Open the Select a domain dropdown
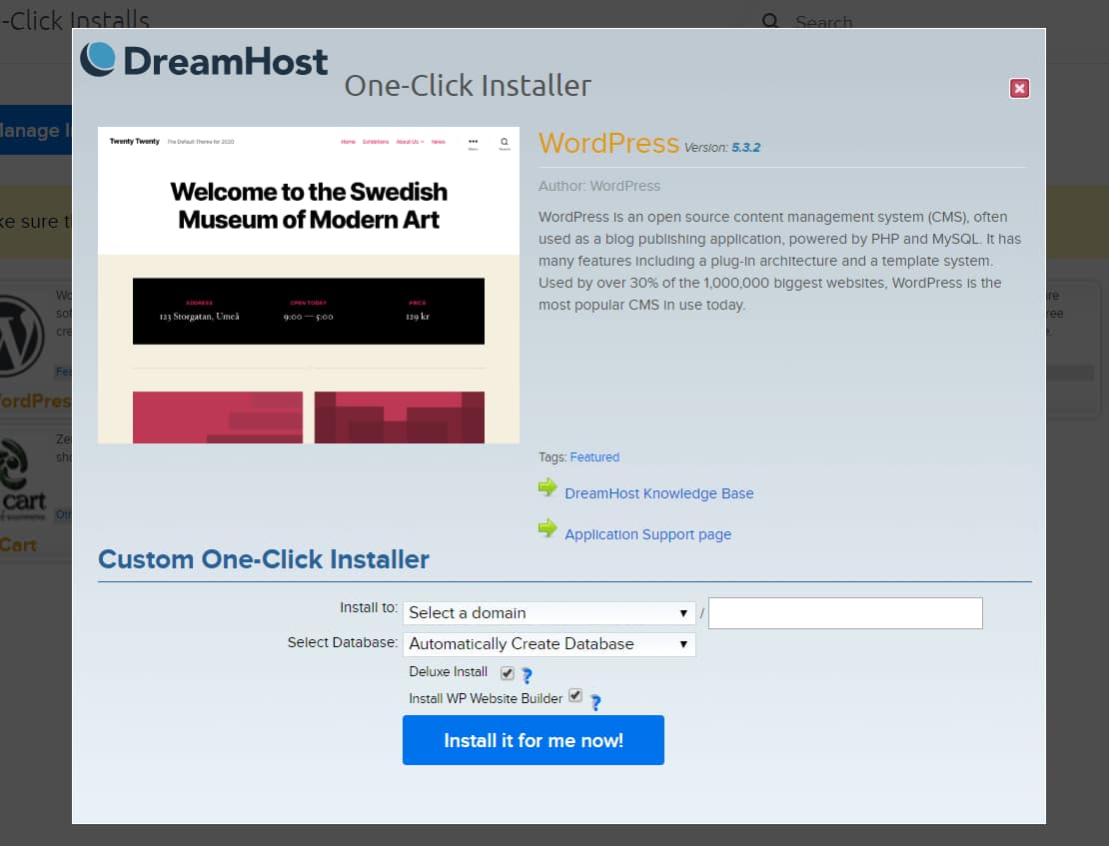 point(549,613)
